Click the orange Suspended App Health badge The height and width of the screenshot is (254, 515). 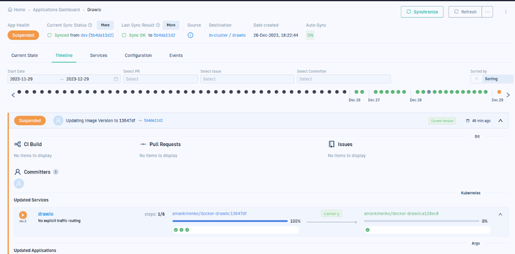pos(24,35)
